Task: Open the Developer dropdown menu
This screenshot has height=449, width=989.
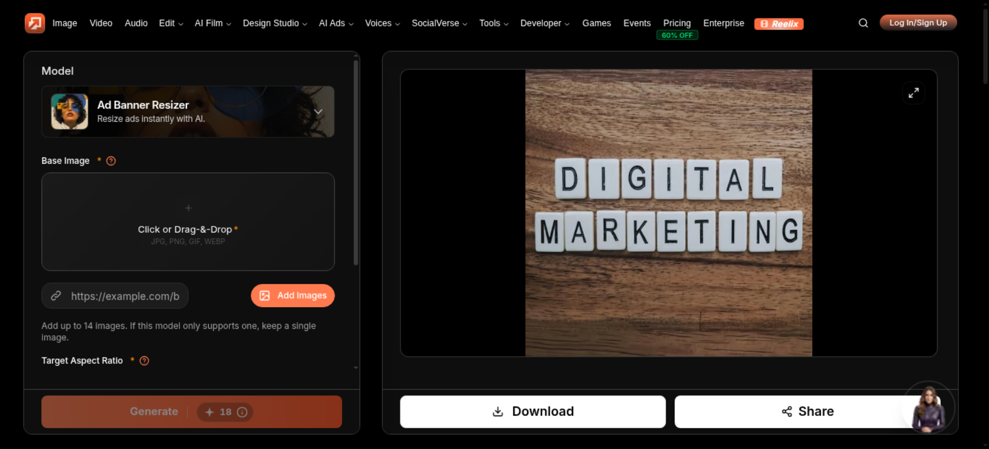Action: pos(545,23)
